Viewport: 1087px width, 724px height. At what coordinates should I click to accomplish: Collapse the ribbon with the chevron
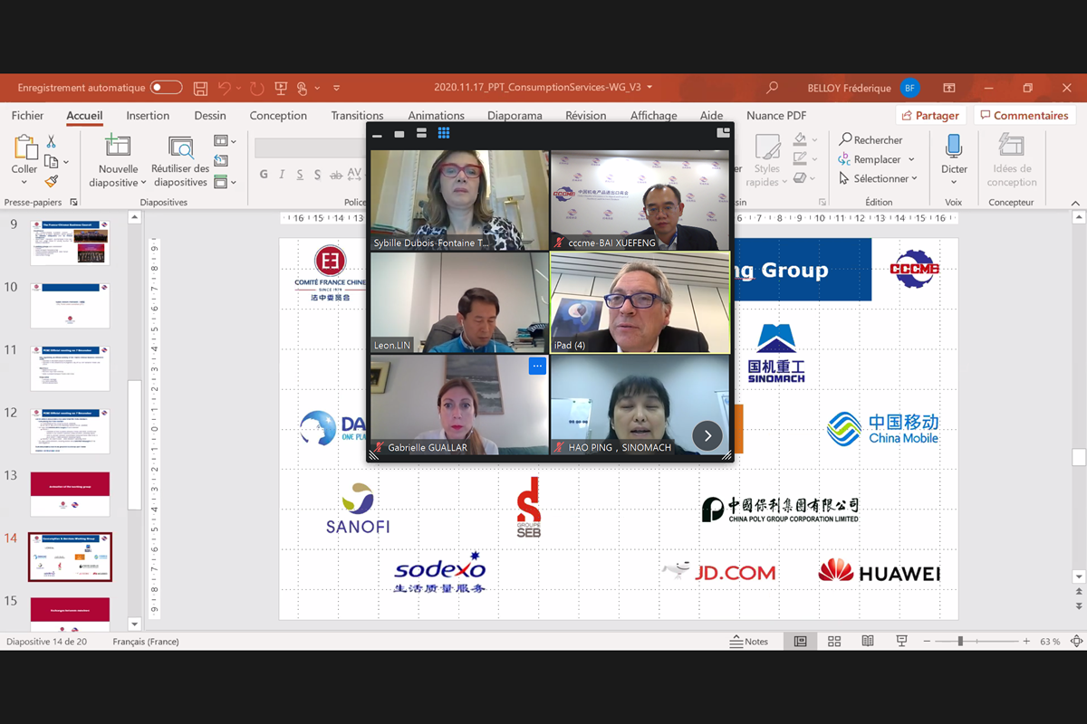pos(1075,203)
